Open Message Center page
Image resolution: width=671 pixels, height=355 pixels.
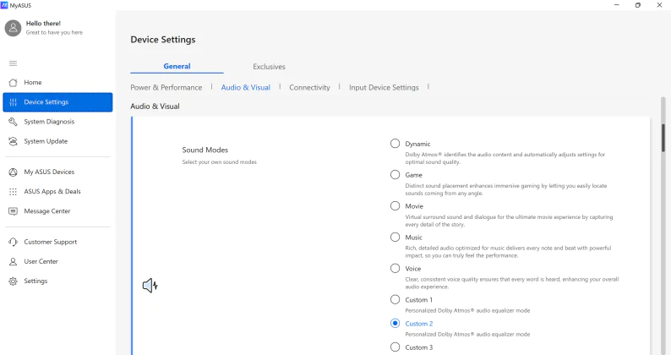pos(57,211)
